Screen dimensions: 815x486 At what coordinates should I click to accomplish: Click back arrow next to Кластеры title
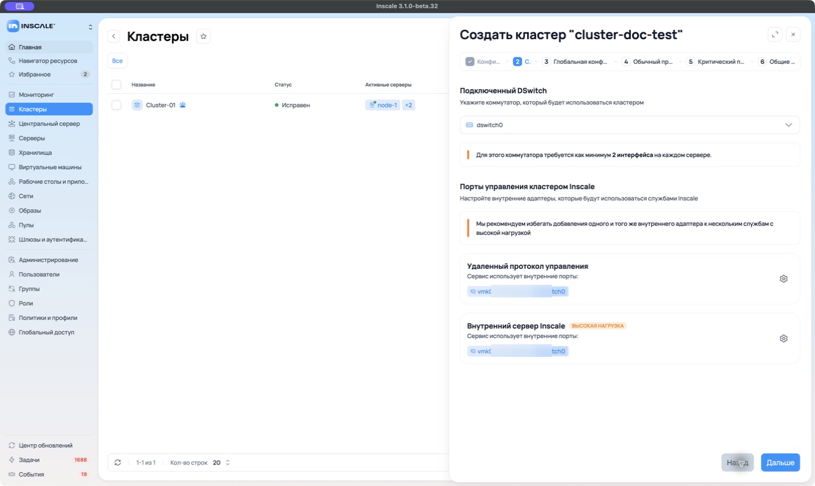point(114,37)
